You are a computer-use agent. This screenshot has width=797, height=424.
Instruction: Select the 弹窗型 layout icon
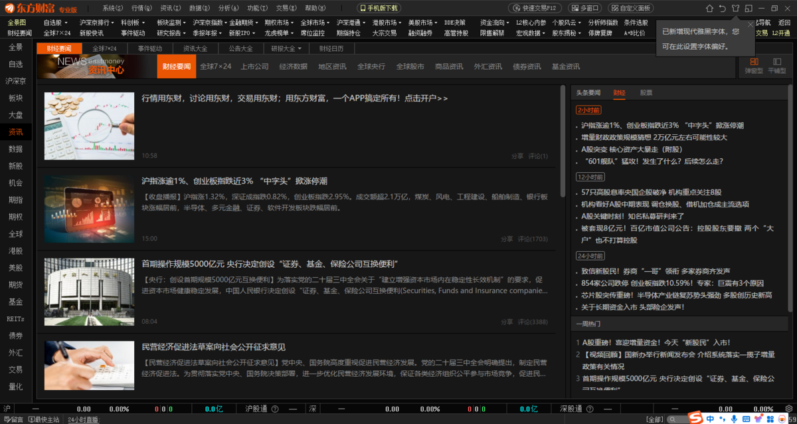click(x=753, y=65)
